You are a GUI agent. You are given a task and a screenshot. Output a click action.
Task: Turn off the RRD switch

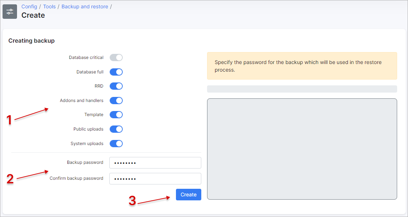[116, 86]
